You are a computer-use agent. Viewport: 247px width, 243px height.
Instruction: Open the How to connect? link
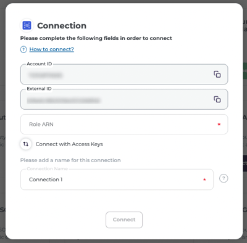pos(52,49)
